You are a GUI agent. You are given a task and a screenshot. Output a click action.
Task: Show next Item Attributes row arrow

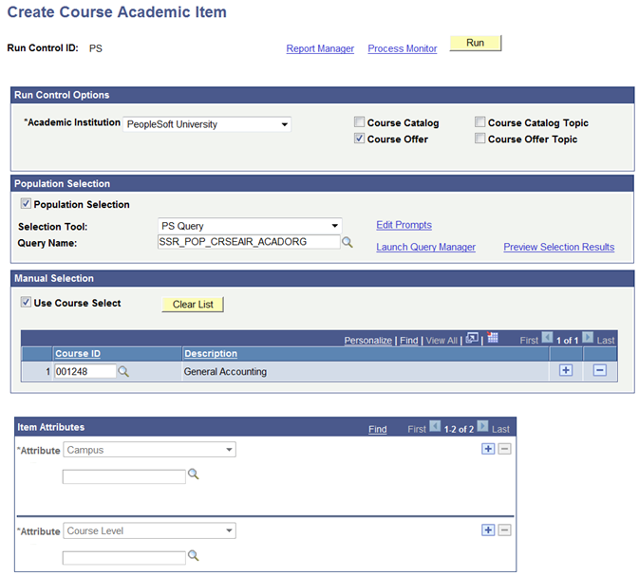pos(482,426)
